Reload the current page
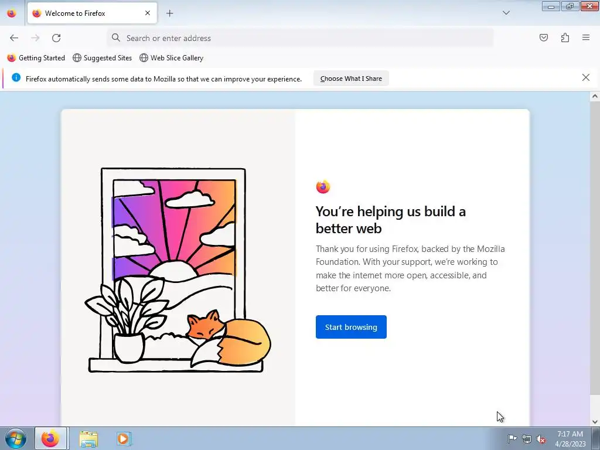This screenshot has height=450, width=600. click(56, 38)
